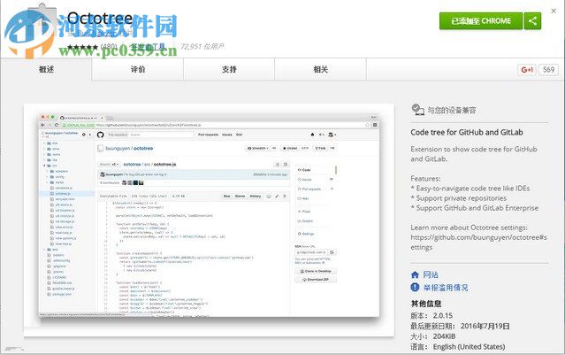Switch to the 相关 tab
565x355 pixels.
point(320,69)
